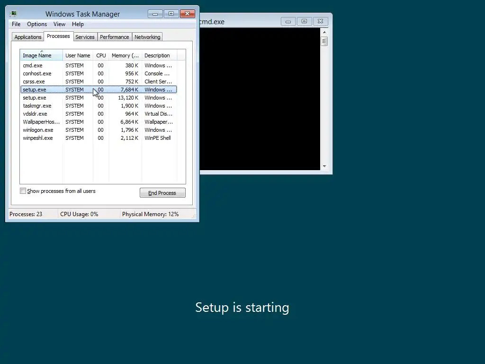This screenshot has height=364, width=485.
Task: Click the WinPE Shell description cell
Action: coord(157,138)
